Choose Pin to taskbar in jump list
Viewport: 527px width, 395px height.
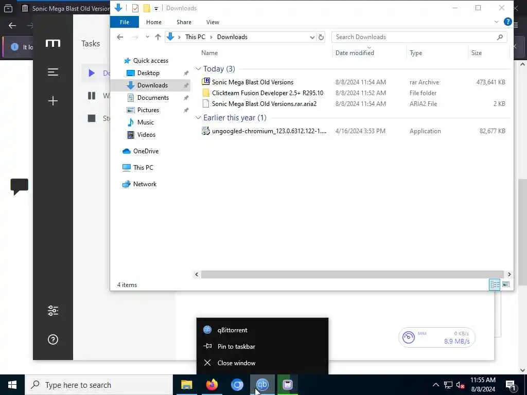[262, 346]
